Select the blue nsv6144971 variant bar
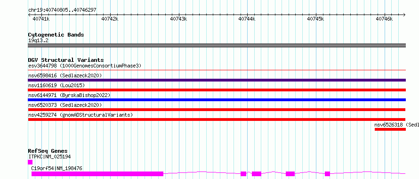 (217, 100)
